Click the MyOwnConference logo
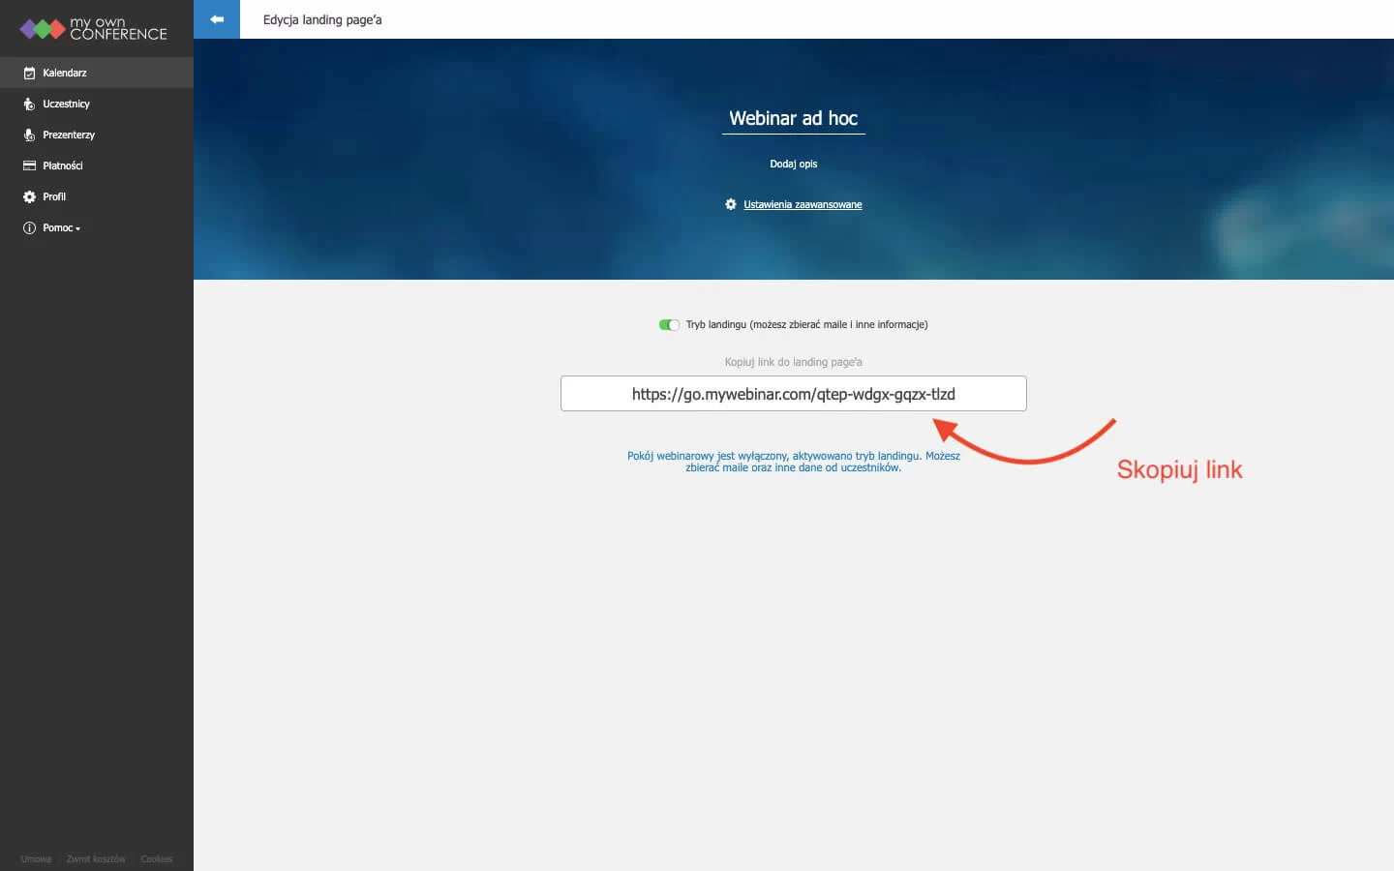The width and height of the screenshot is (1394, 871). (x=93, y=29)
